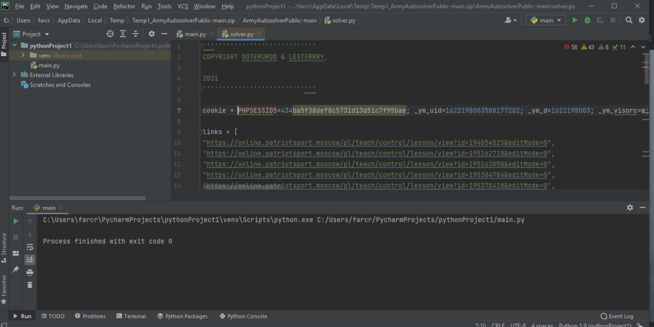Toggle soft-wrap in Run console
The height and width of the screenshot is (327, 654).
click(30, 247)
